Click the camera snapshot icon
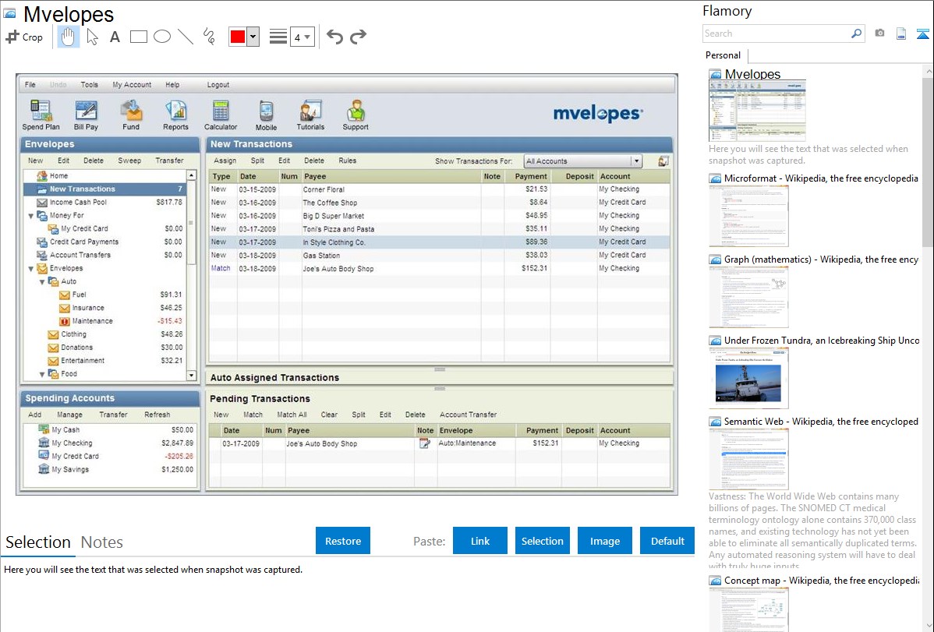Viewport: 934px width, 632px height. point(879,34)
